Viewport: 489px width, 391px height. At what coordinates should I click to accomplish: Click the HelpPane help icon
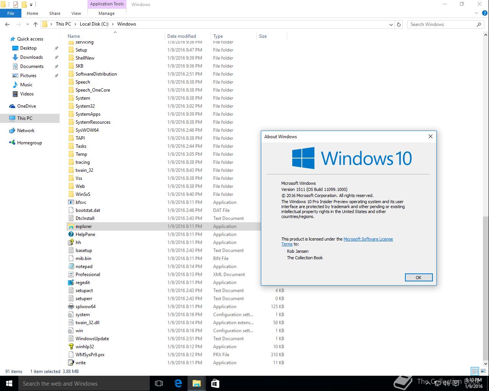[x=71, y=234]
